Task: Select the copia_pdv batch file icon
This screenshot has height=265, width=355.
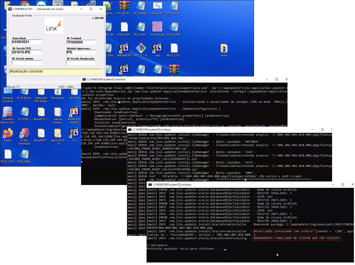Action: 158,8
